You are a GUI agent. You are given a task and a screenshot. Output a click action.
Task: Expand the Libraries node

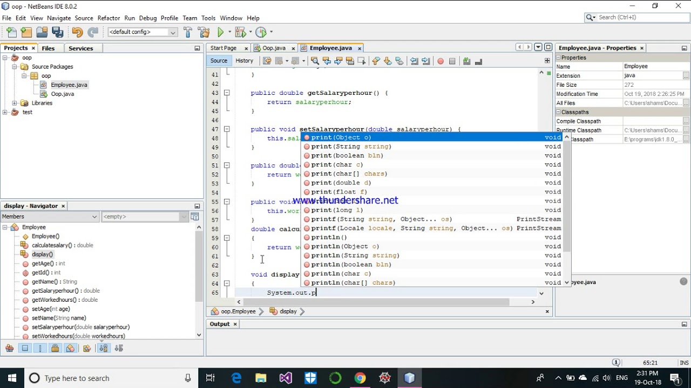(15, 103)
